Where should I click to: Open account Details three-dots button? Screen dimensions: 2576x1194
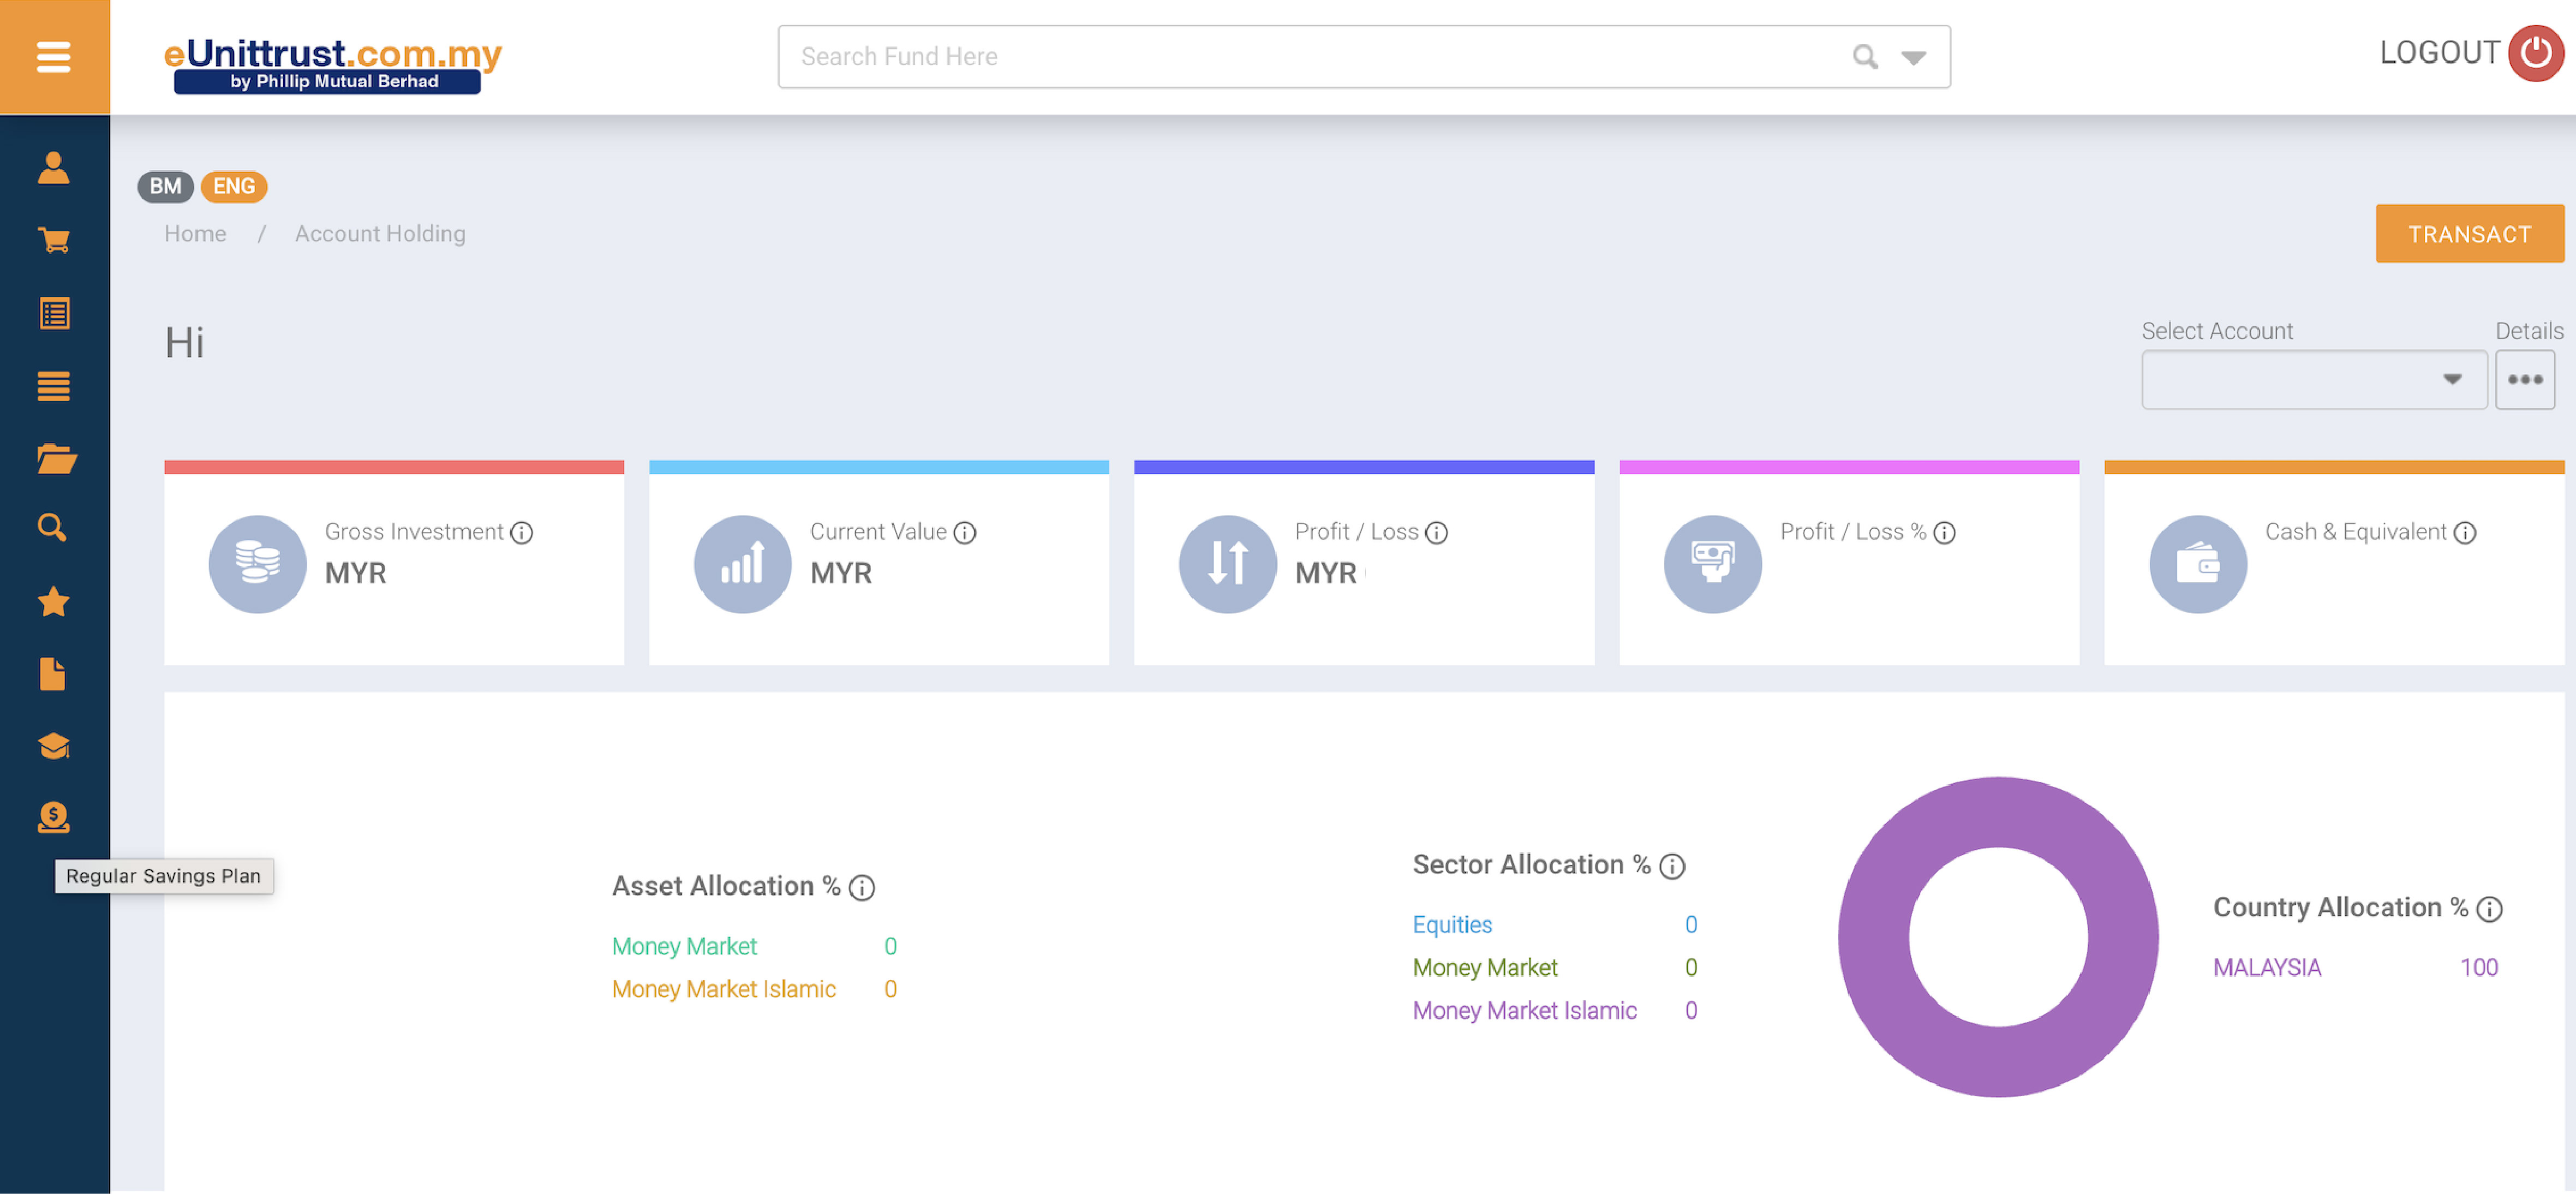[x=2524, y=380]
